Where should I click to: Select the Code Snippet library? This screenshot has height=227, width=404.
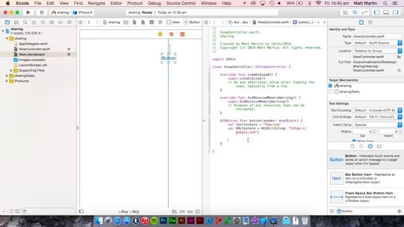(x=361, y=146)
